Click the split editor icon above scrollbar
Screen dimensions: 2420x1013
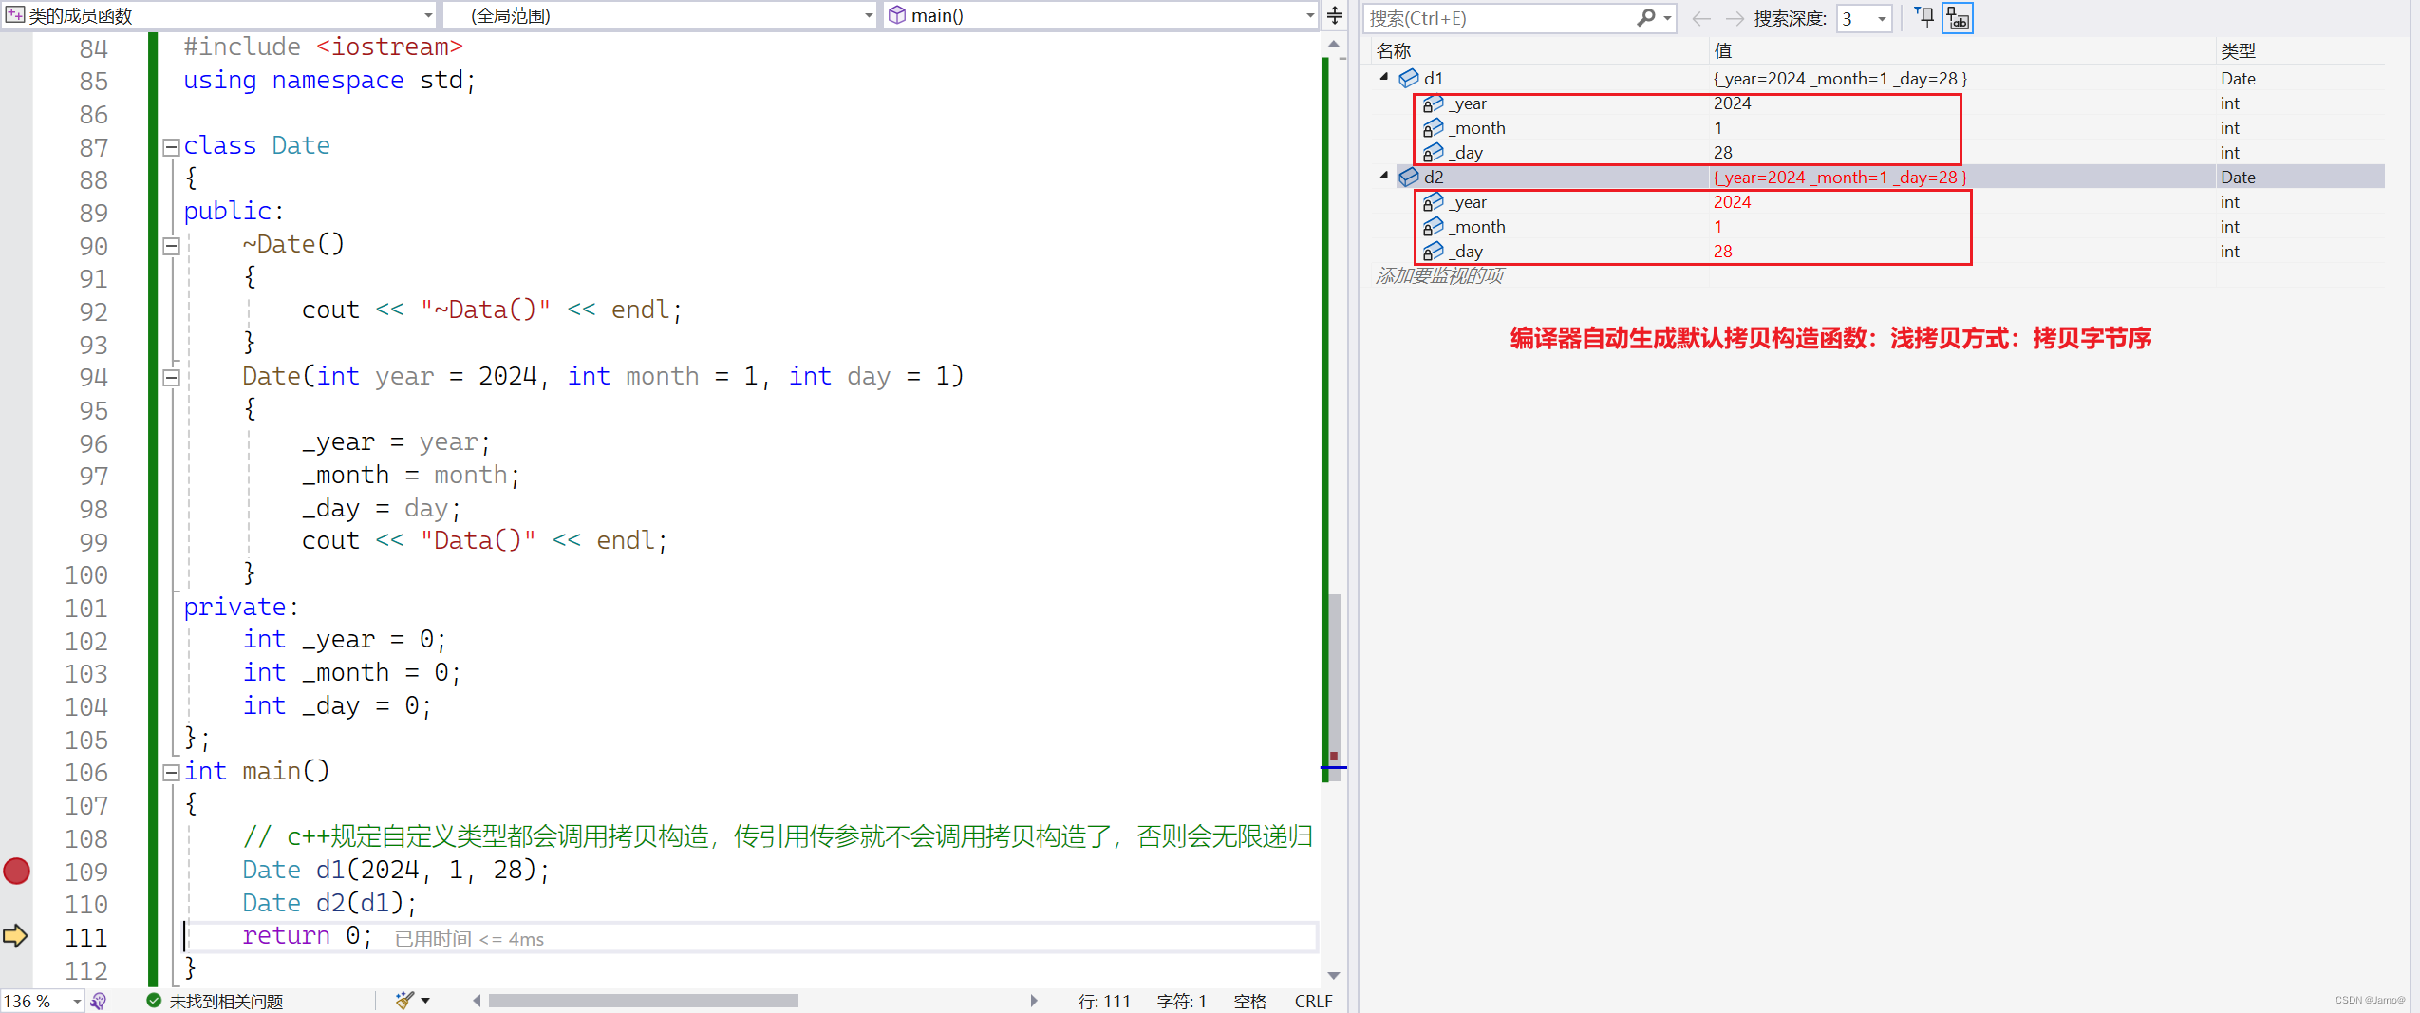[1335, 15]
